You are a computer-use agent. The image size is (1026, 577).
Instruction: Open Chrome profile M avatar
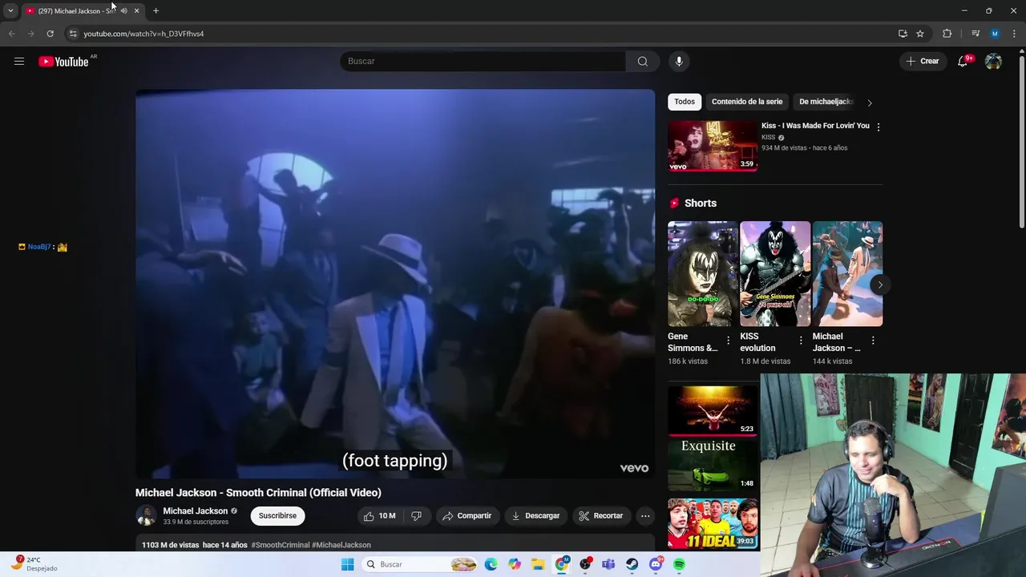click(x=995, y=34)
